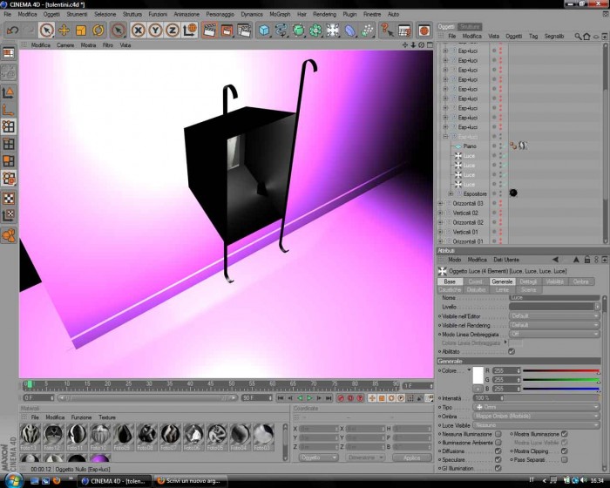Open the Ombra shadow type dropdown
Viewport: 610px width, 488px height.
click(x=536, y=417)
